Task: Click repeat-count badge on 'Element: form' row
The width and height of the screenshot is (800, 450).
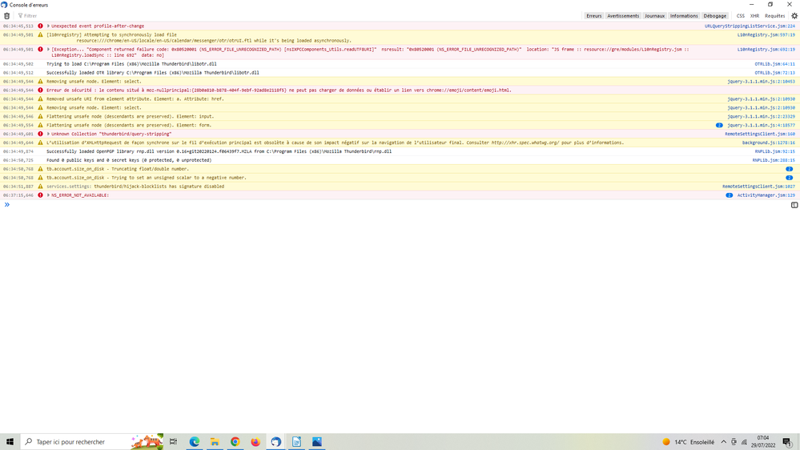Action: tap(719, 125)
